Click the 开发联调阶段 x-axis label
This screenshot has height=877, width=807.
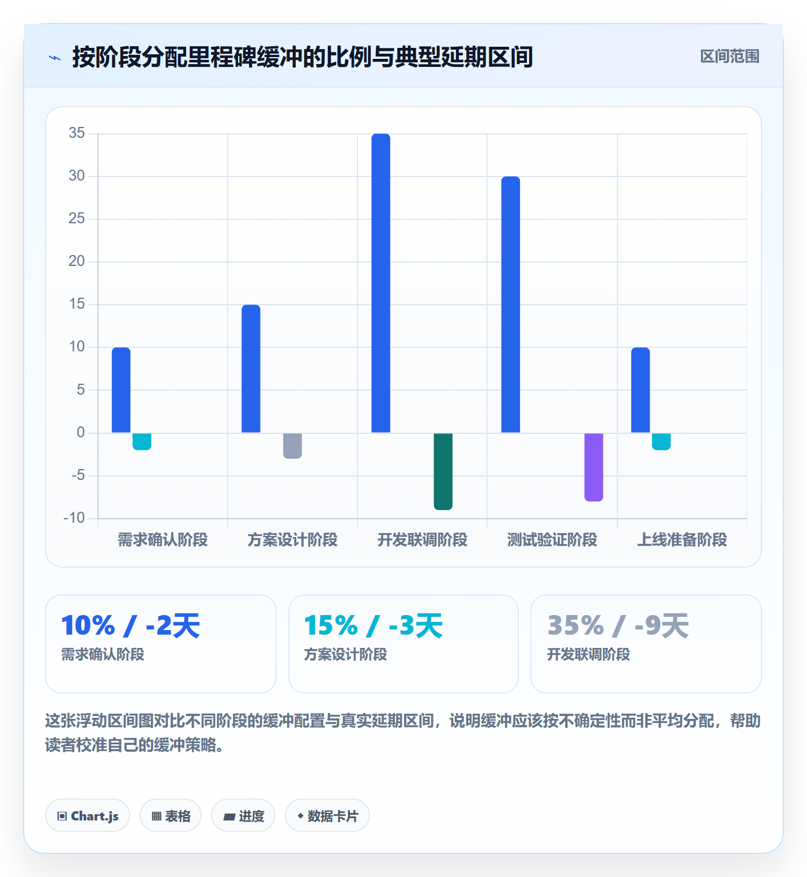click(x=423, y=540)
